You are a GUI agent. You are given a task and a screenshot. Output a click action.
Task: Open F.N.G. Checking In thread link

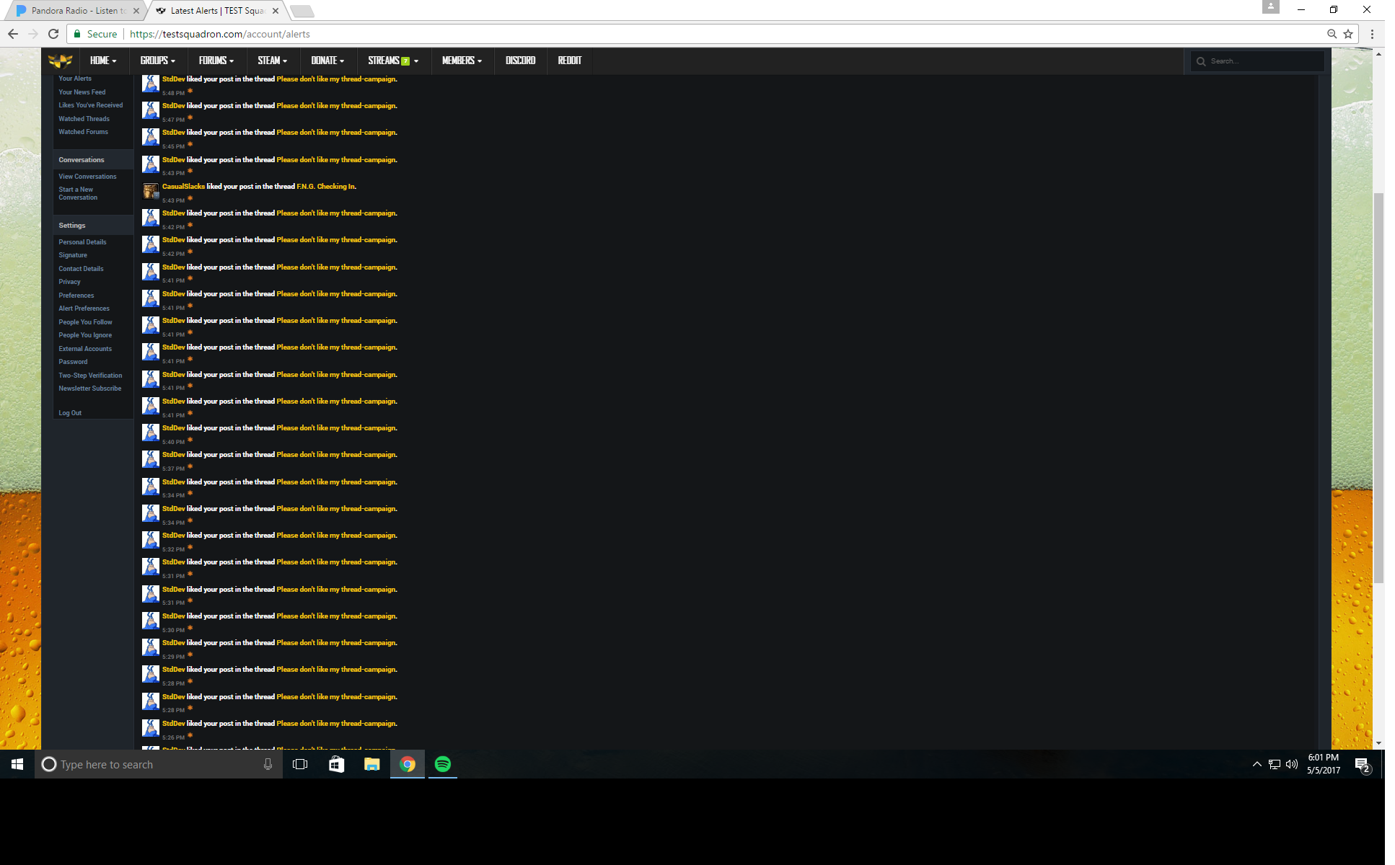click(325, 187)
